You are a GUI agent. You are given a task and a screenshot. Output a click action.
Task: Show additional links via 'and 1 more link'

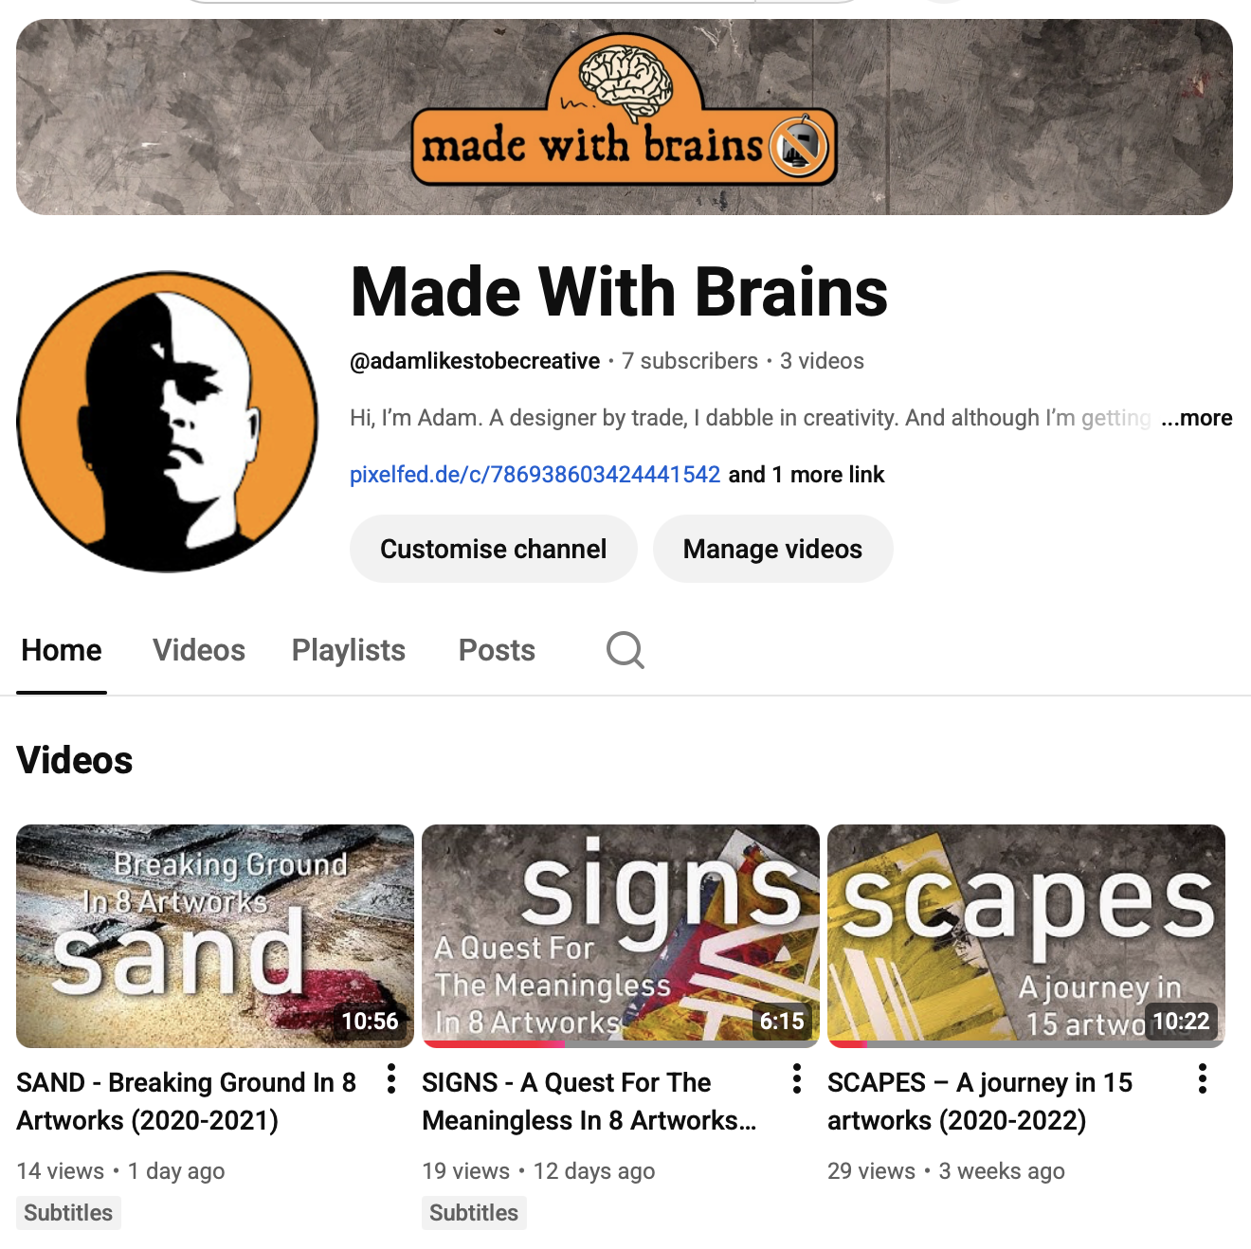coord(806,475)
